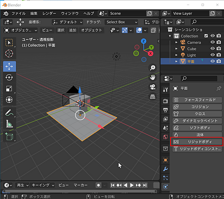The height and width of the screenshot is (199, 224).
Task: Open the Physics properties tab
Action: tap(165, 187)
